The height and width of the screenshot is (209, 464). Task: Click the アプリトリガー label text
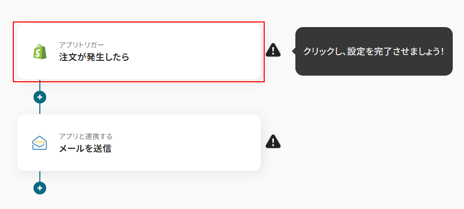81,45
